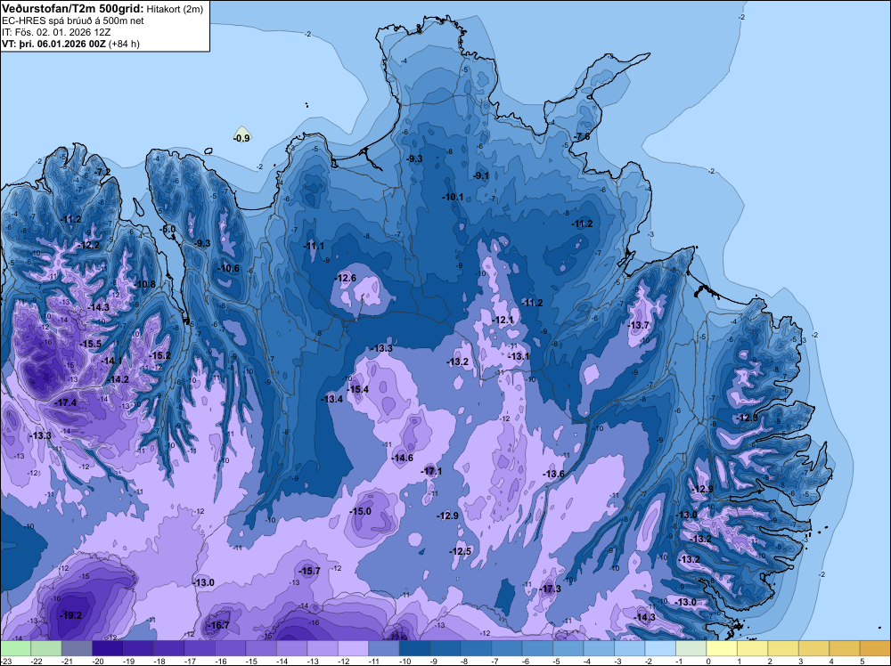Click the -20 label in the legend bar
The height and width of the screenshot is (666, 891).
(99, 661)
